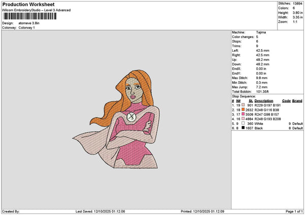Click the 'White' thread description
305x215 pixels.
pos(259,124)
